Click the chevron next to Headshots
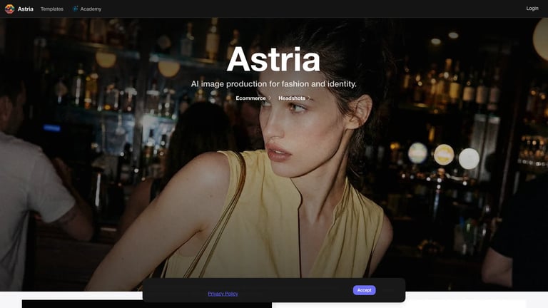The image size is (548, 308). tap(309, 98)
